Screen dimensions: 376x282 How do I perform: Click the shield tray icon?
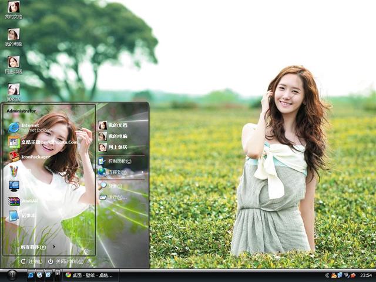346,276
